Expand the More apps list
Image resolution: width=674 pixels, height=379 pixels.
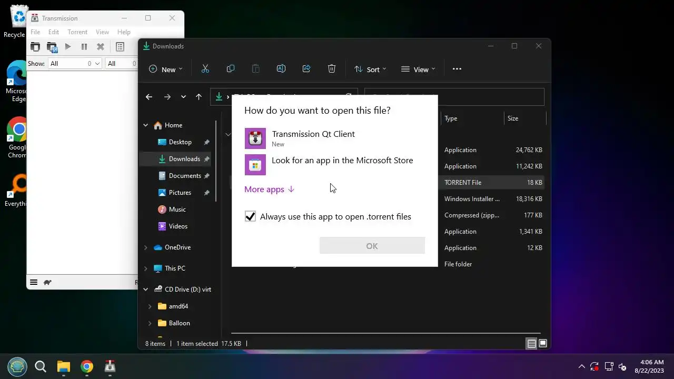coord(269,189)
